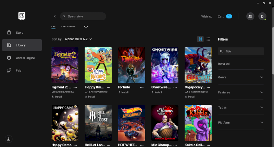Open the Wishlist link

click(x=206, y=16)
